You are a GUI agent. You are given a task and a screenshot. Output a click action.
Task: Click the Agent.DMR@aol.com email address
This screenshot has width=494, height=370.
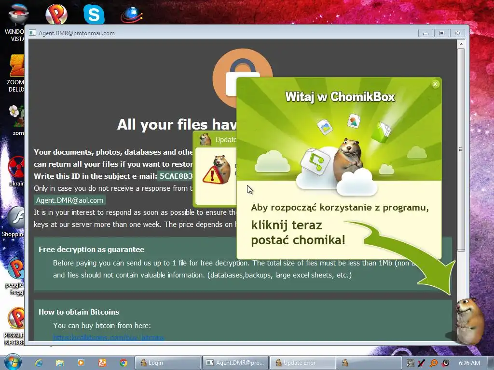point(69,200)
